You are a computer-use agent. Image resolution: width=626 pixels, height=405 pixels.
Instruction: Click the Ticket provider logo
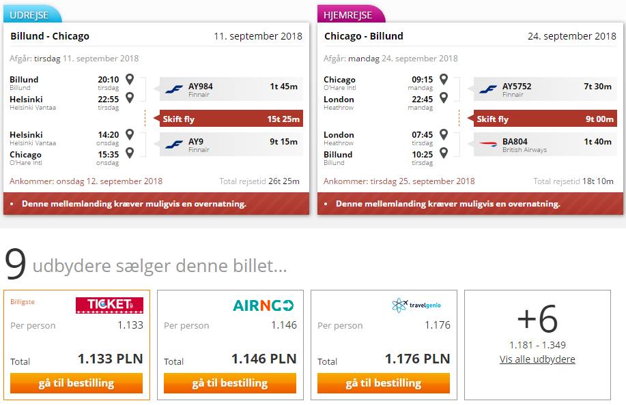109,305
